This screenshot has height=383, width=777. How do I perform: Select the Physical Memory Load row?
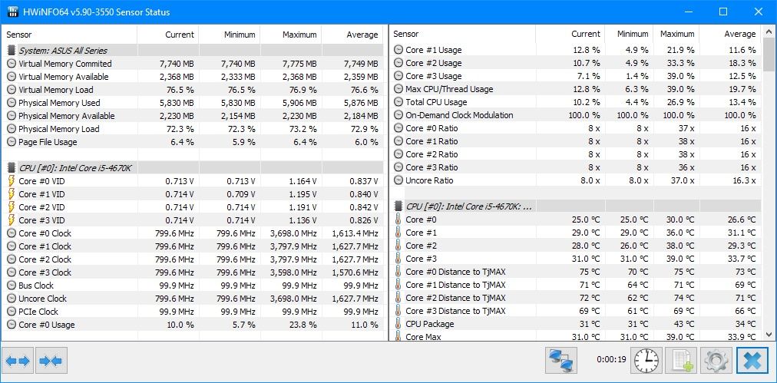(x=193, y=129)
